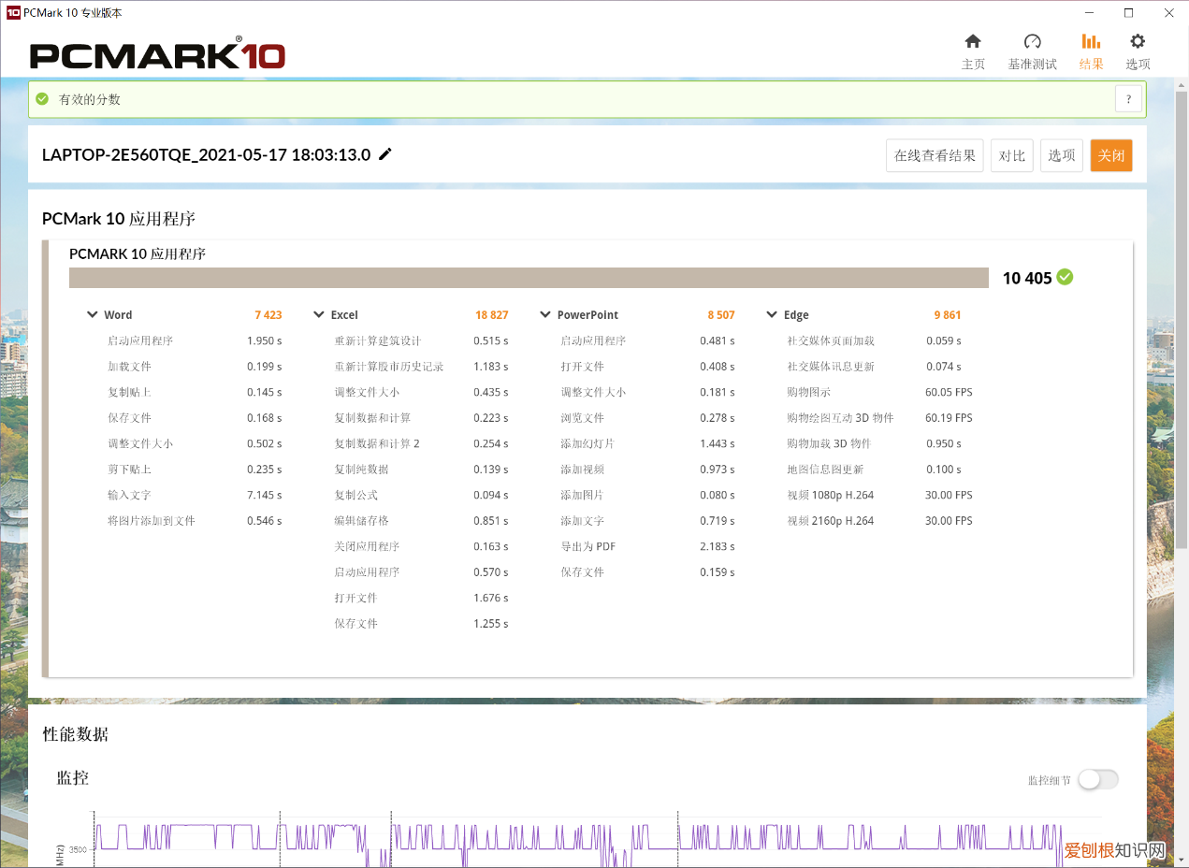Collapse the Excel results section
Image resolution: width=1189 pixels, height=868 pixels.
319,315
